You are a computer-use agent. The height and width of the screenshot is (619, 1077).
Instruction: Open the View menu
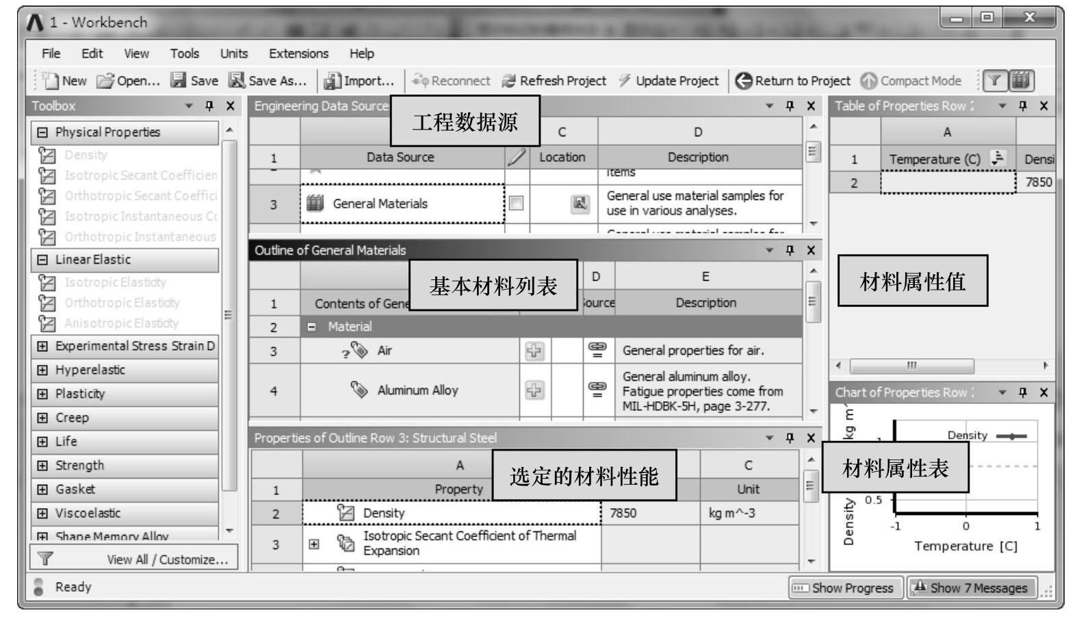click(136, 53)
